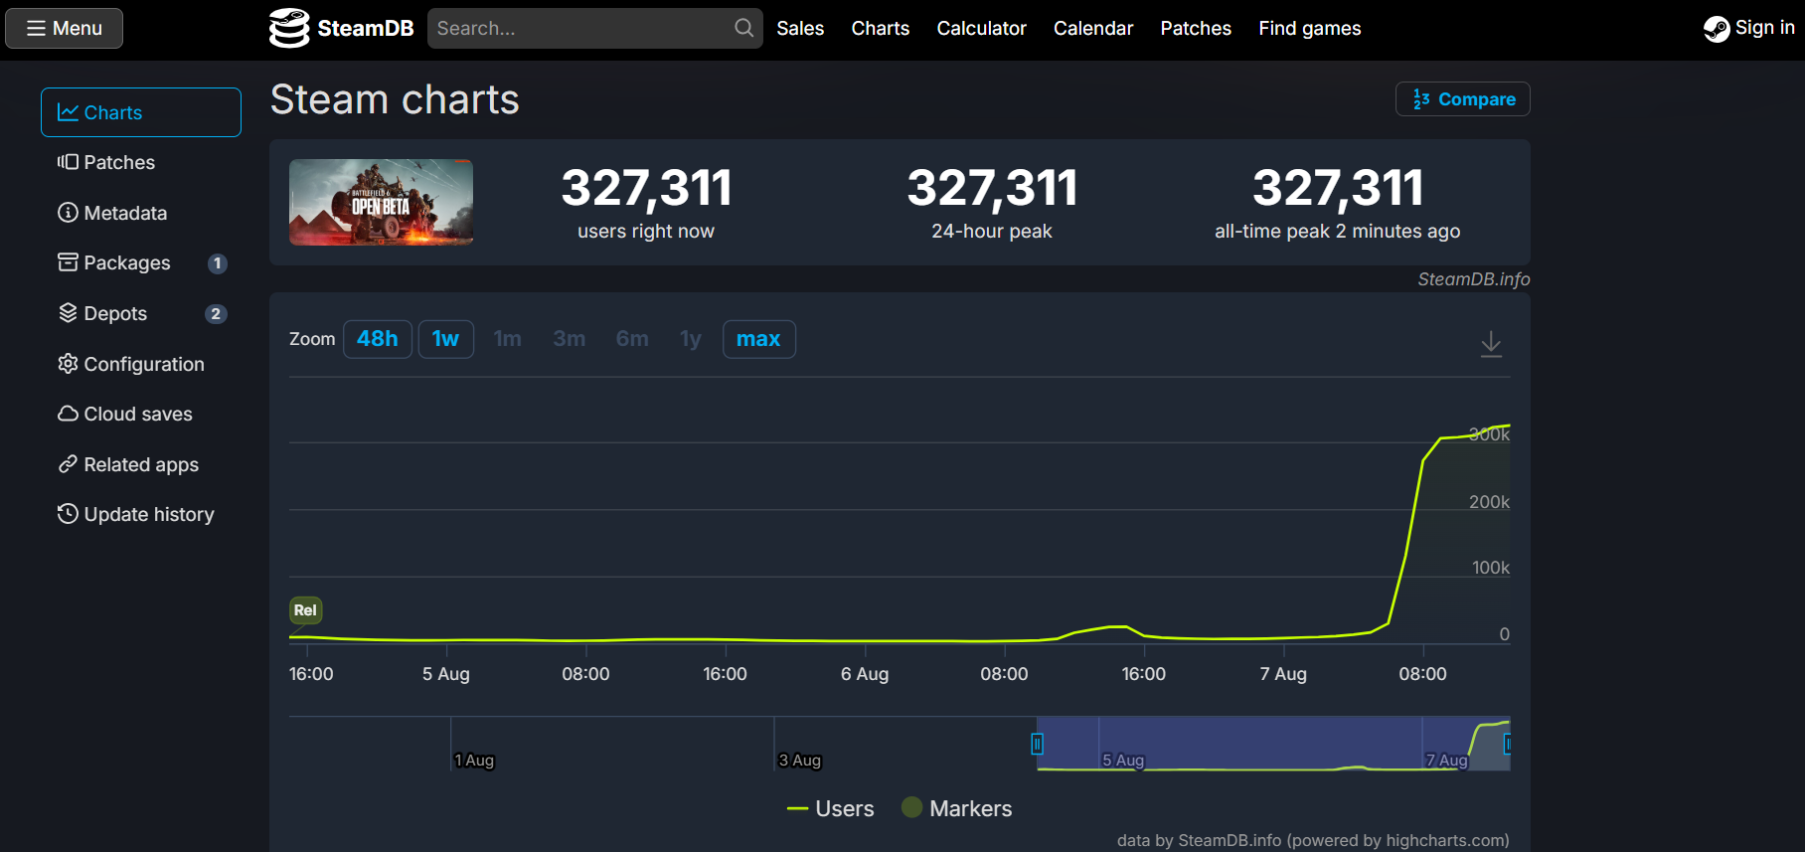Click the all-time peak 2 minutes ago text
The height and width of the screenshot is (852, 1805).
point(1337,231)
